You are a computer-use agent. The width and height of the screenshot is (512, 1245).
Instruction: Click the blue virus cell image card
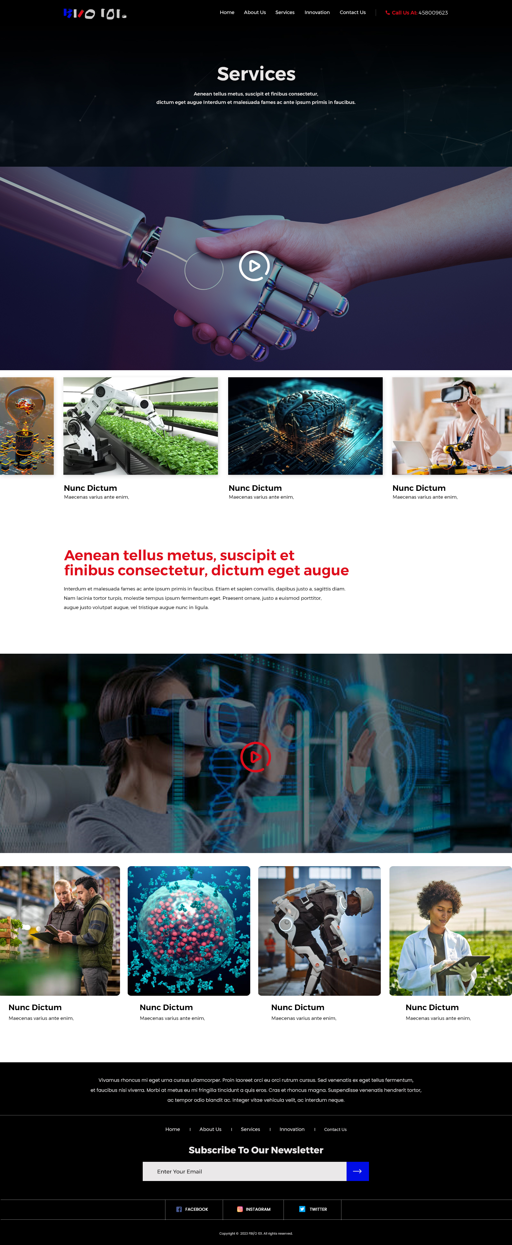coord(188,930)
